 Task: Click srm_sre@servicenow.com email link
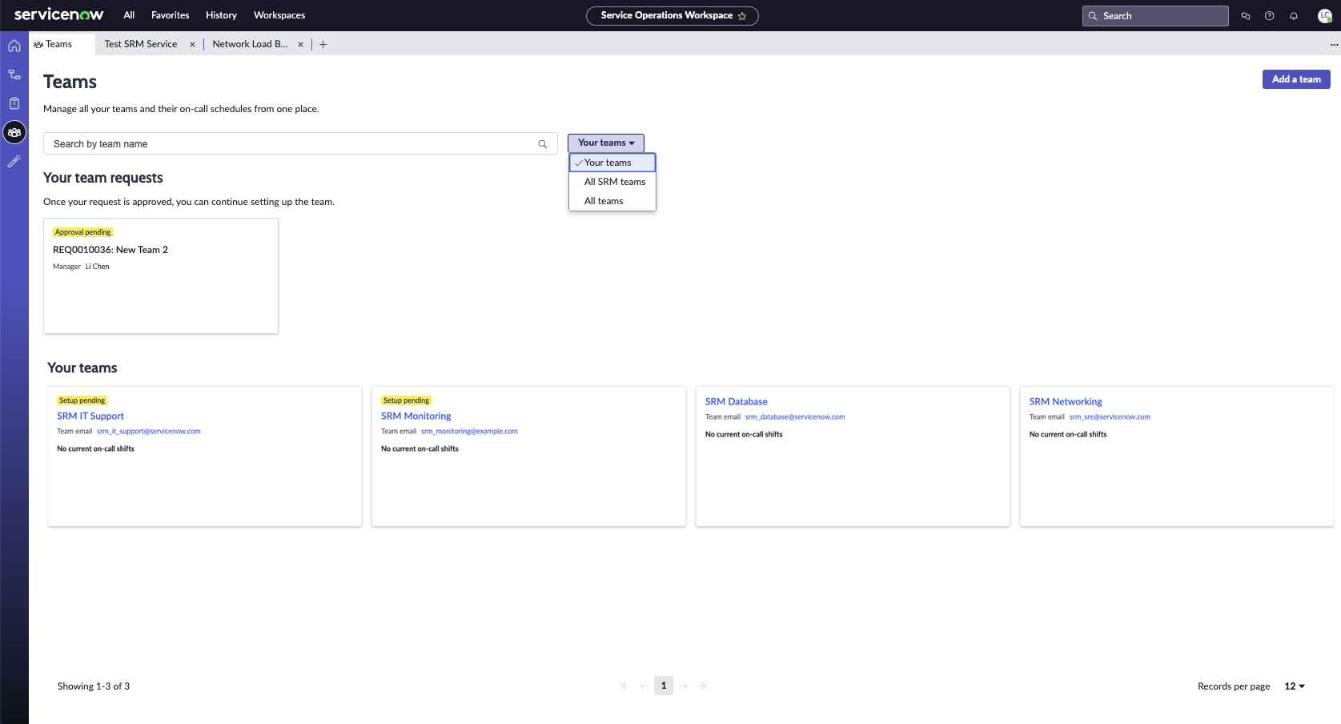pyautogui.click(x=1110, y=417)
